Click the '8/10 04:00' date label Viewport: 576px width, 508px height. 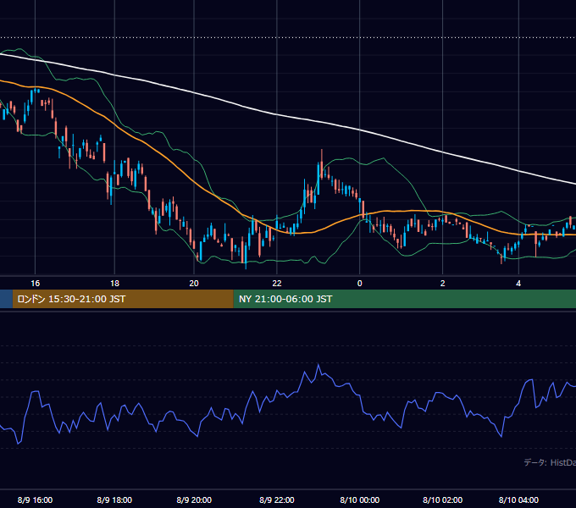click(518, 500)
